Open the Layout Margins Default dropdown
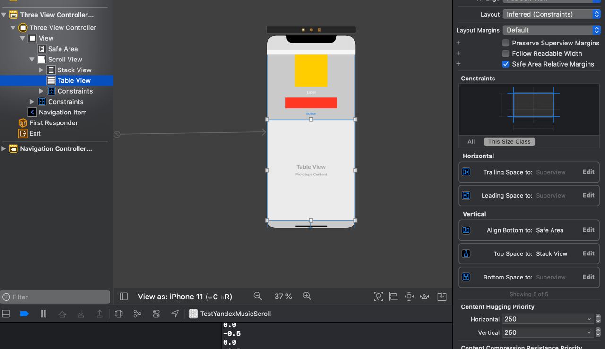605x349 pixels. pos(552,30)
